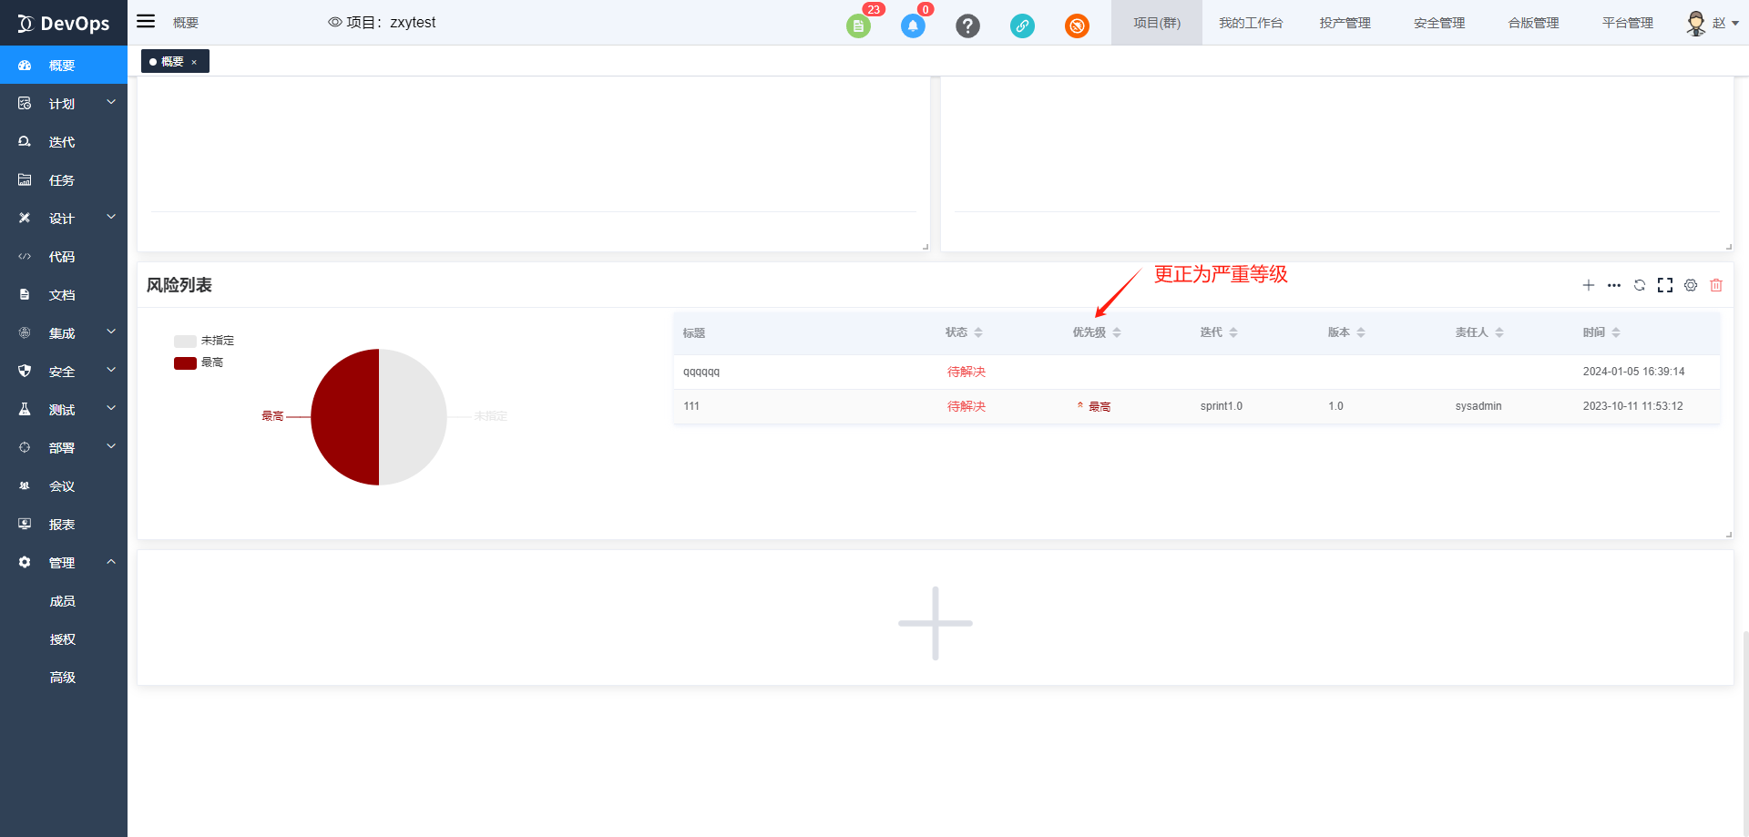Click the question mark help icon

(967, 26)
